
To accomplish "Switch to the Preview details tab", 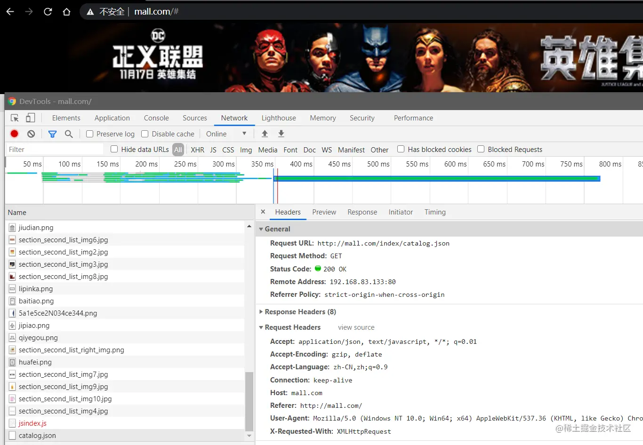I will [324, 212].
